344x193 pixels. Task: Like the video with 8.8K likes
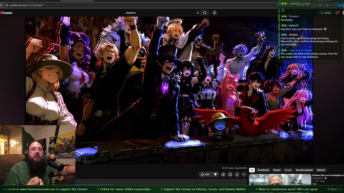click(x=205, y=175)
